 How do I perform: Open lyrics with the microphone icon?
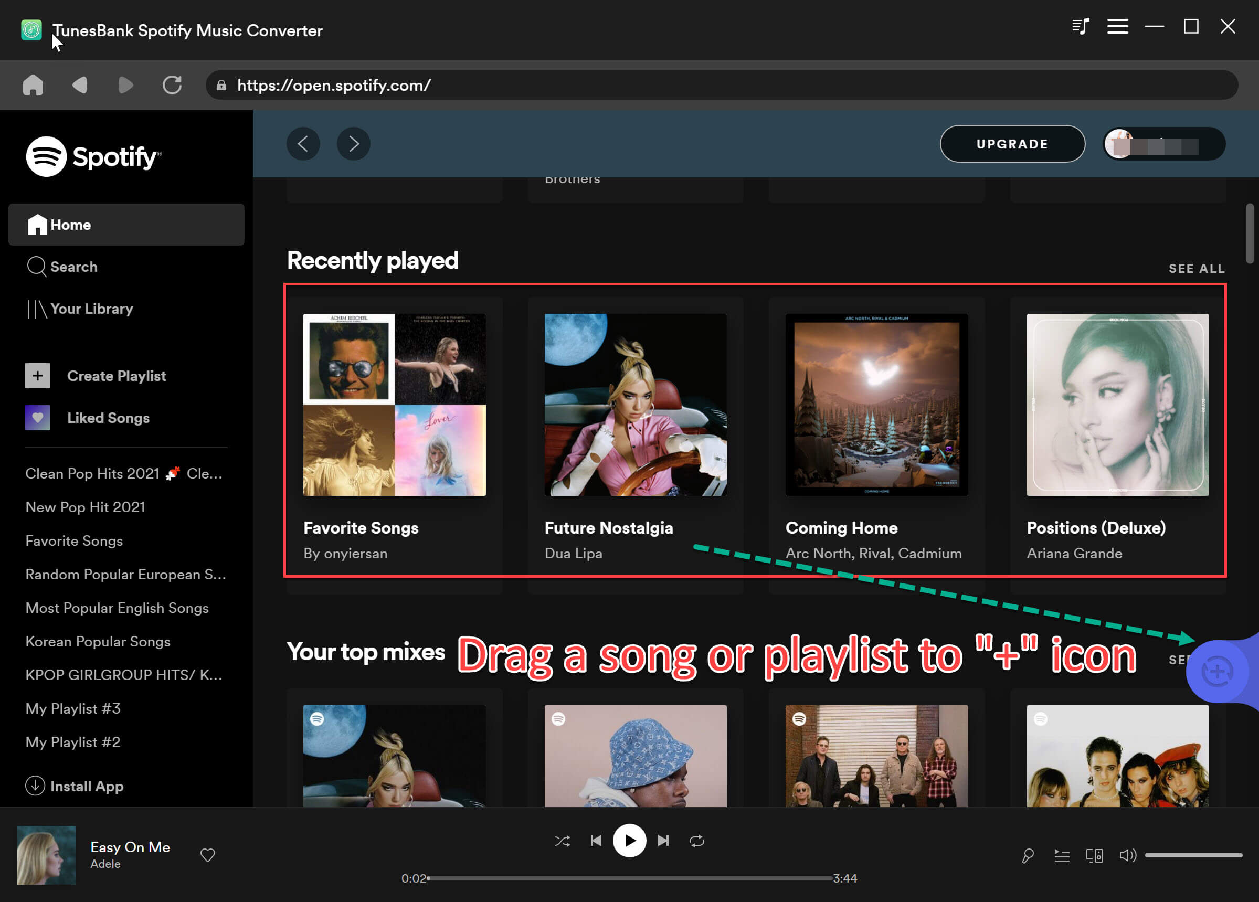[x=1028, y=855]
